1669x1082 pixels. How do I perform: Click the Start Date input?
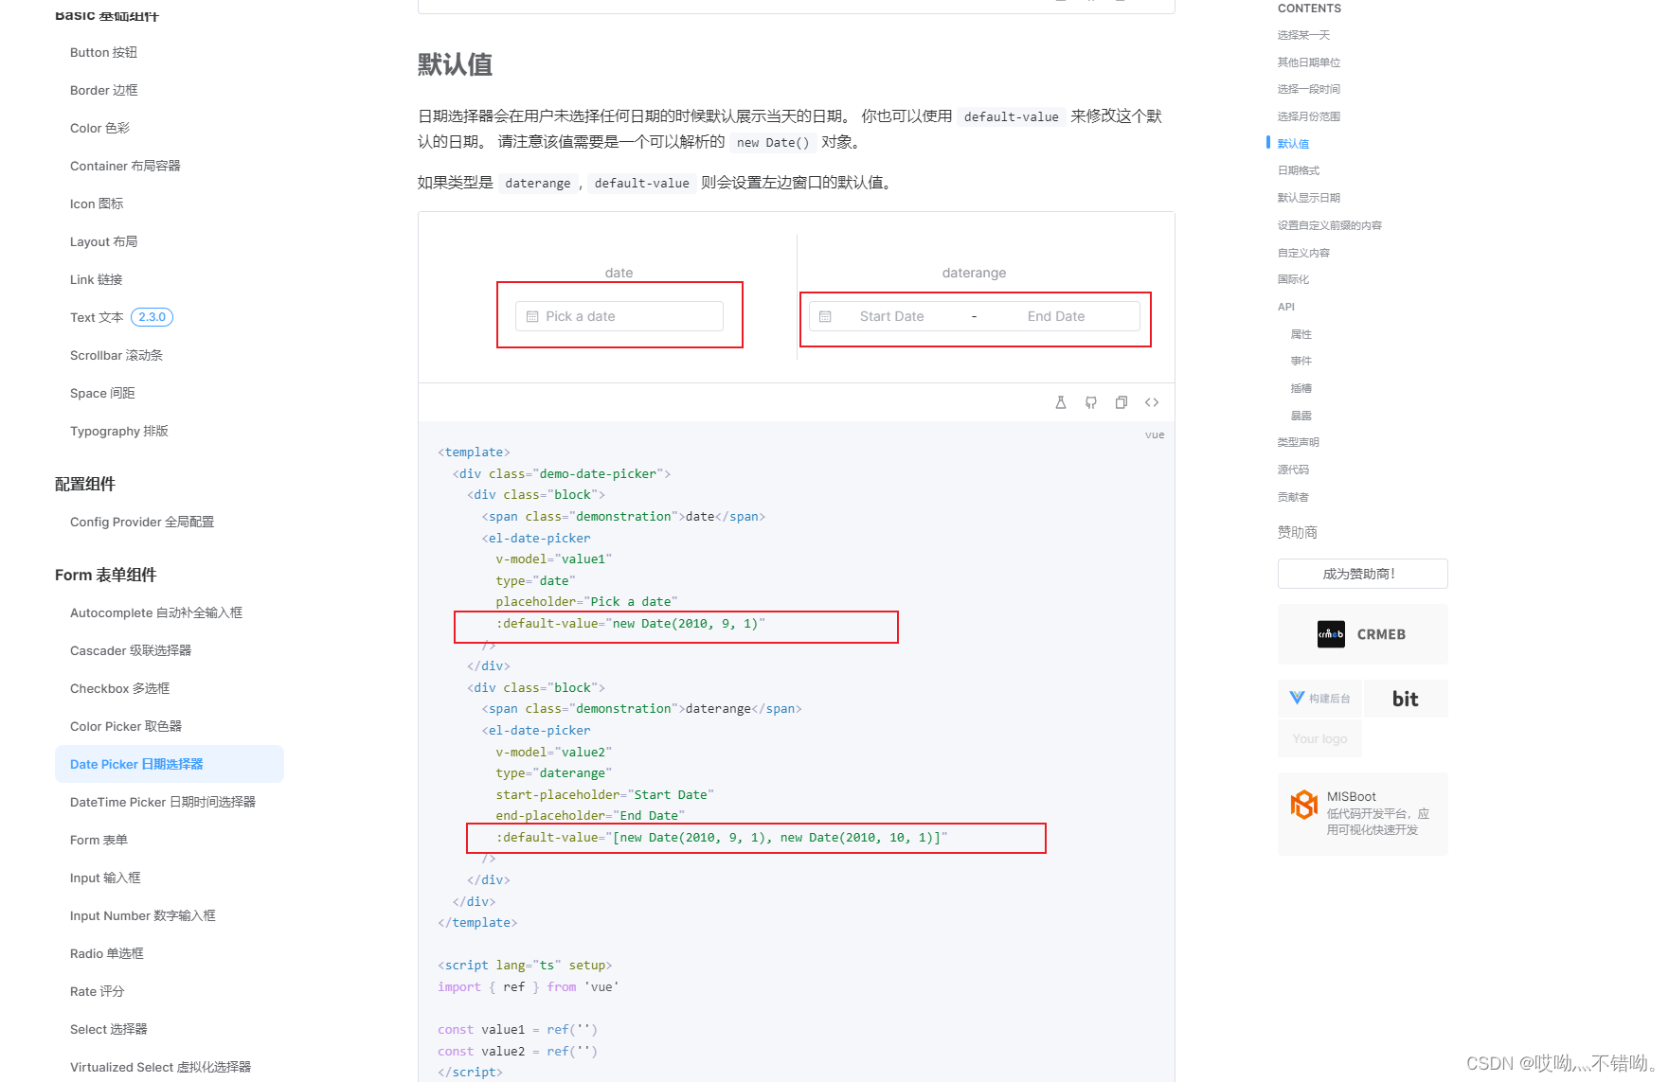click(x=891, y=316)
